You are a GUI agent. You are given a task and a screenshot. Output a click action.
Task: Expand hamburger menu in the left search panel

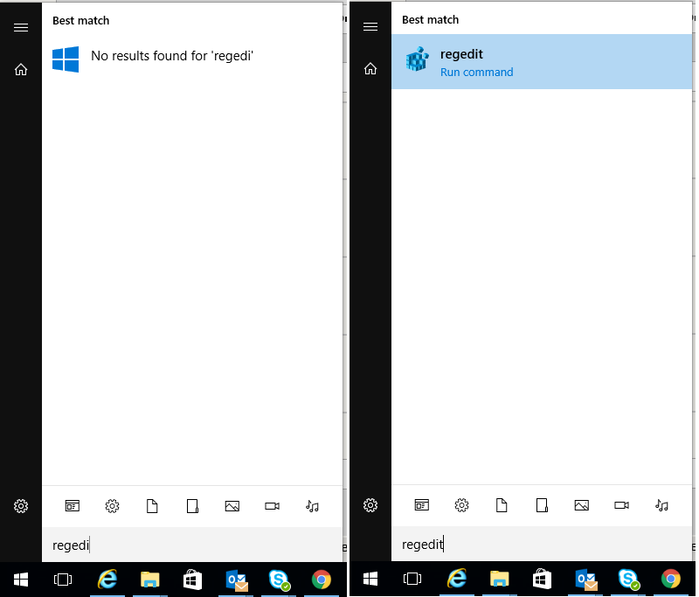tap(21, 27)
